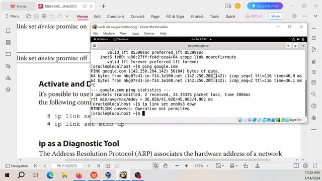Viewport: 322px width, 181px height.
Task: Switch to the WPS Home tab
Action: [18, 7]
